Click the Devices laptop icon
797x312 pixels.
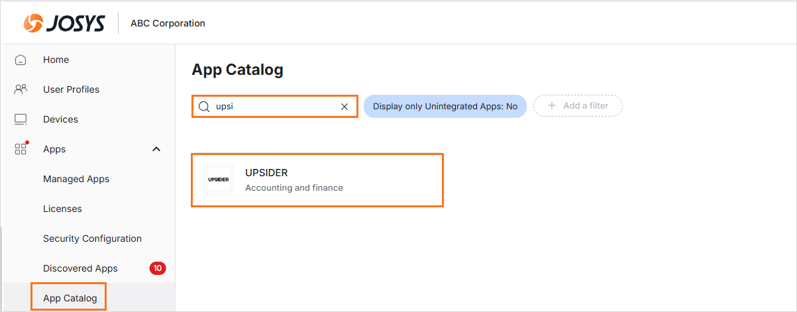coord(21,119)
